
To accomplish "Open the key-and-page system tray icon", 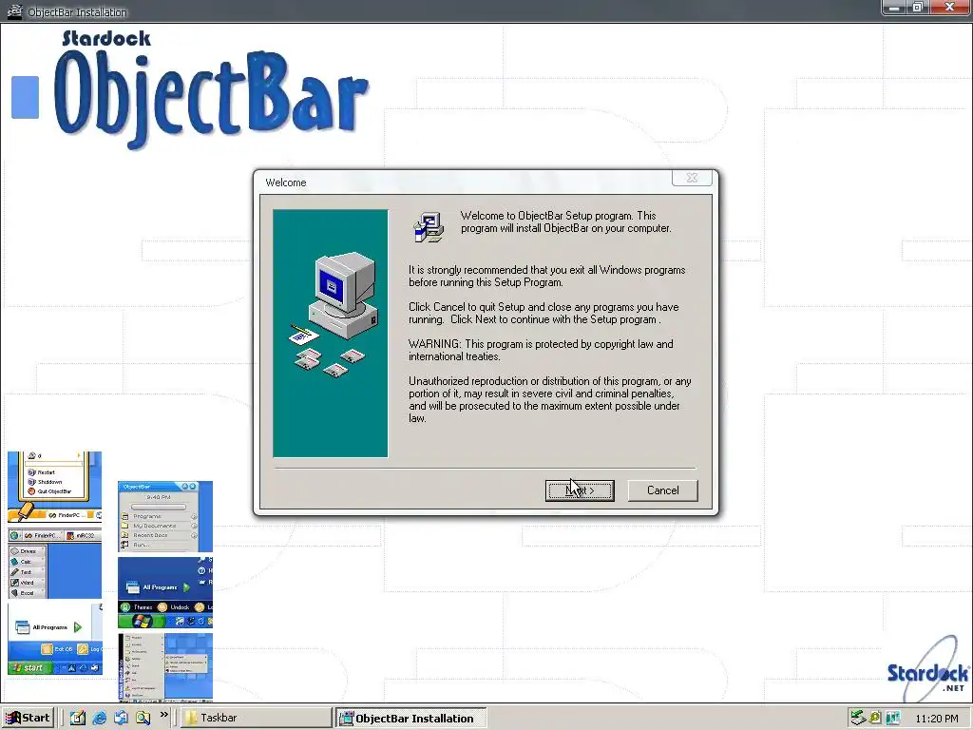I will [875, 718].
